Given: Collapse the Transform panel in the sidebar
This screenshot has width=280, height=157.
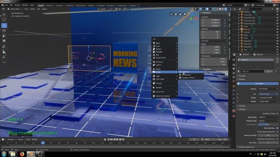Looking at the screenshot, I should [206, 13].
